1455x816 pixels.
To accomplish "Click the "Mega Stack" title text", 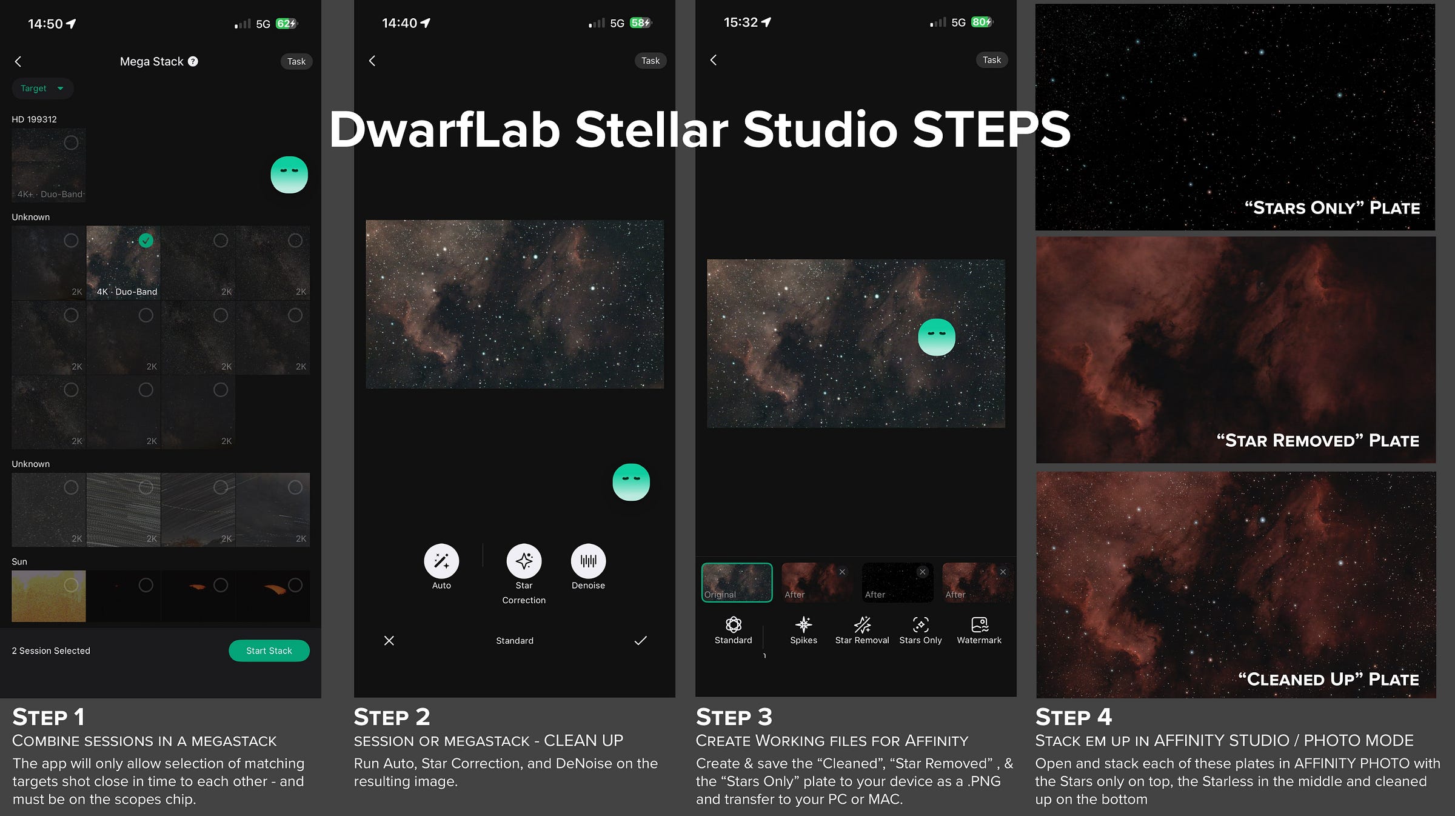I will [x=152, y=61].
